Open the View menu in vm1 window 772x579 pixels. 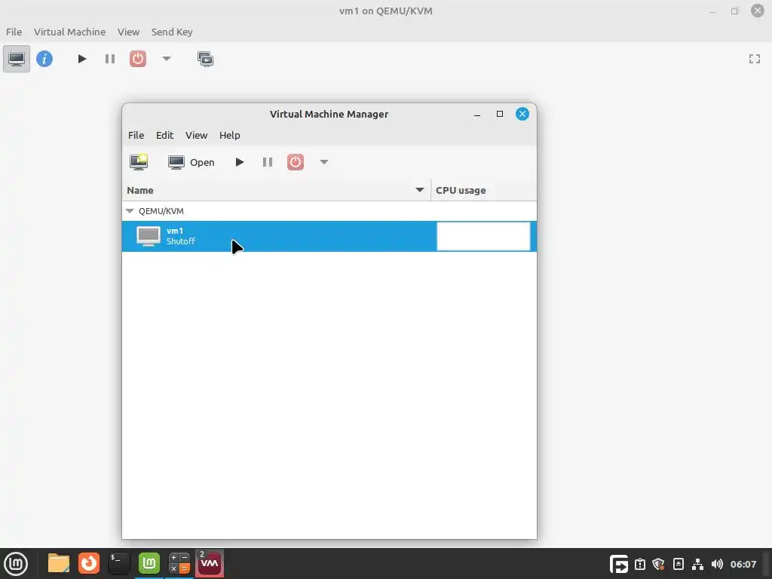point(128,32)
